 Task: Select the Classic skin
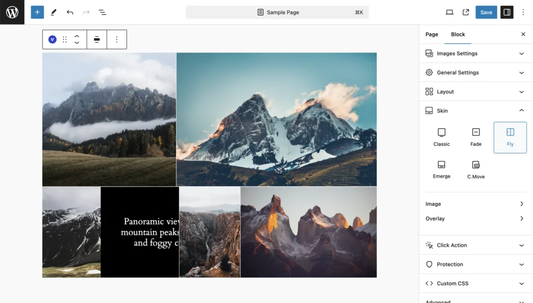pyautogui.click(x=441, y=137)
